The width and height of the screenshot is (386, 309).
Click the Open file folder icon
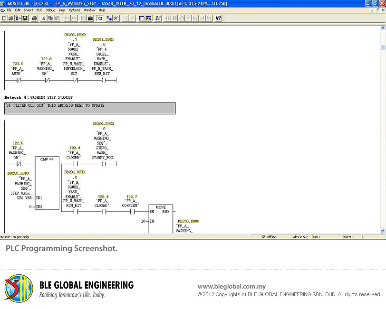[11, 18]
